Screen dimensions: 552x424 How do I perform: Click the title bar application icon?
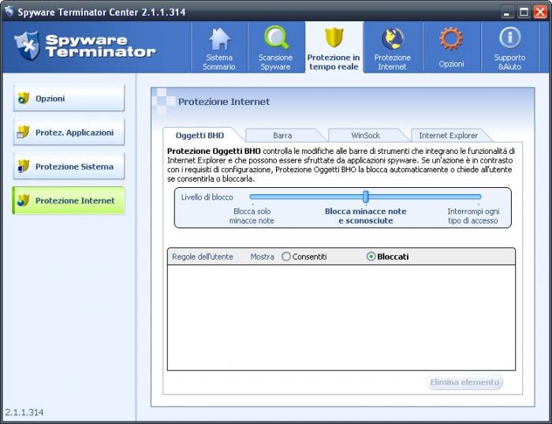[x=9, y=11]
